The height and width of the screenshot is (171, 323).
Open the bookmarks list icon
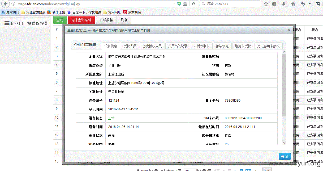coord(274,4)
